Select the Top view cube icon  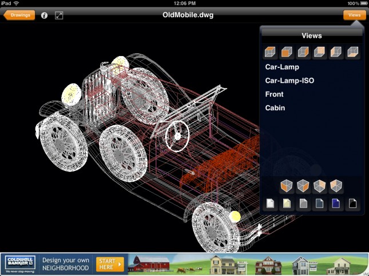269,53
